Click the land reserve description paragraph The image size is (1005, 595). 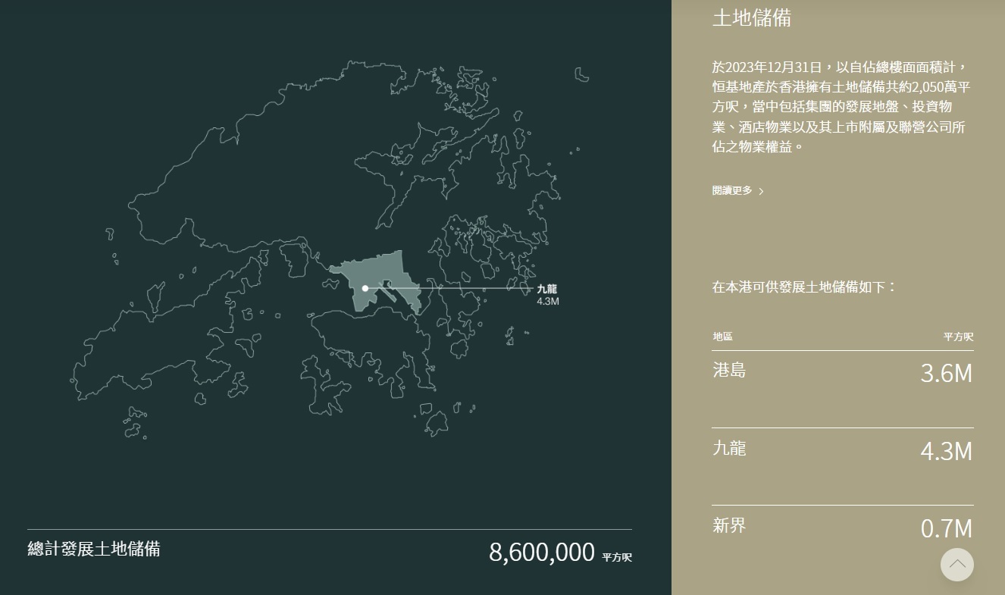coord(841,107)
